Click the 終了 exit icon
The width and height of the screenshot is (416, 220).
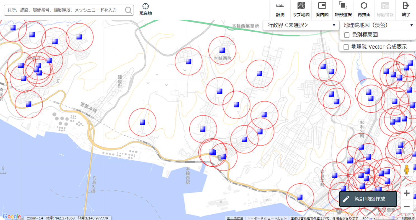coord(406,6)
